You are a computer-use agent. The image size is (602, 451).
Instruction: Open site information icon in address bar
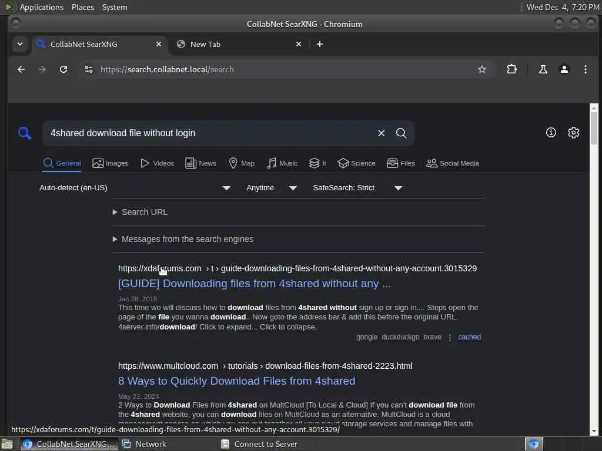click(89, 69)
